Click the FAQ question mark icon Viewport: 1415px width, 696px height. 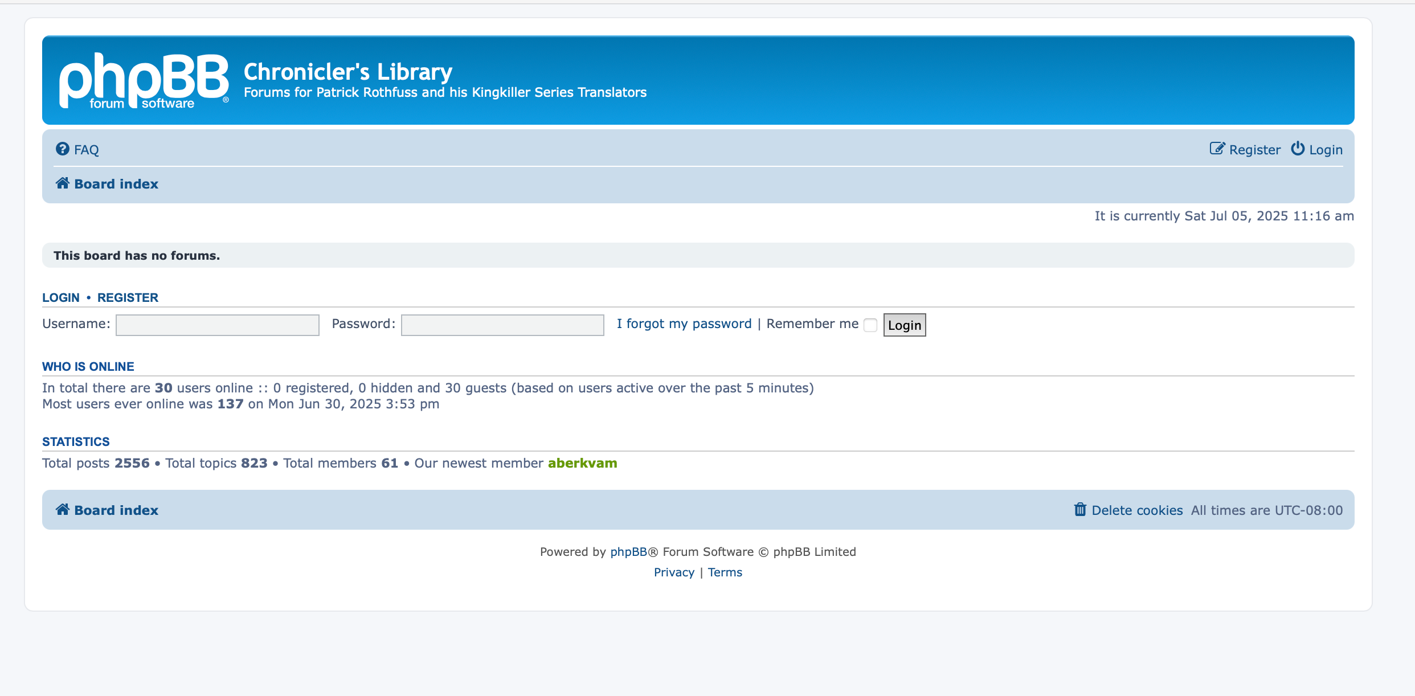62,149
